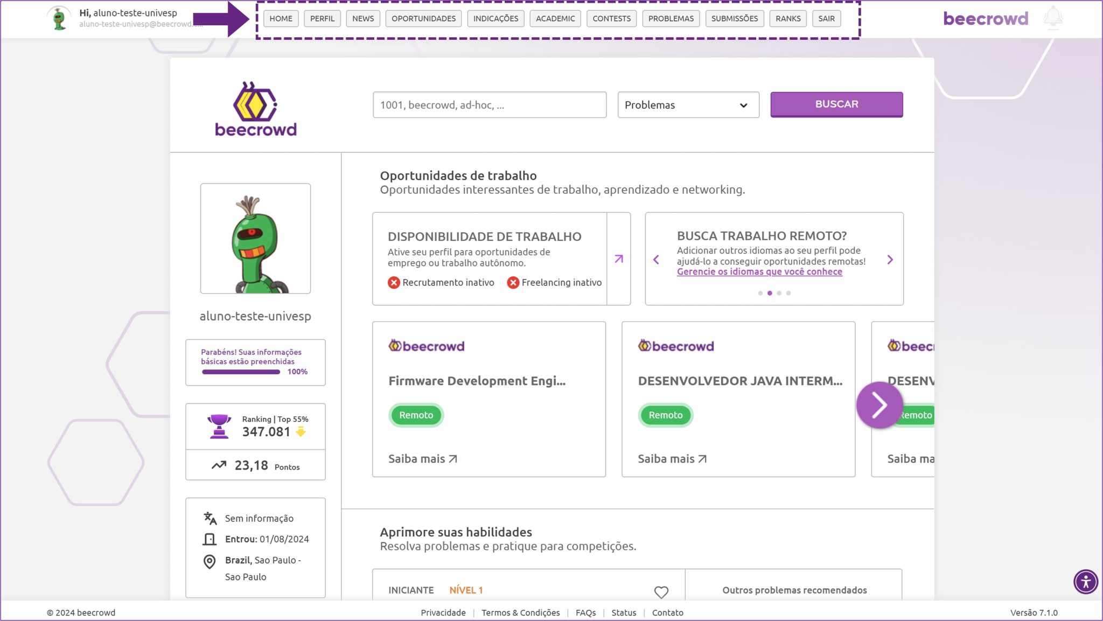The image size is (1103, 621).
Task: Click the search input field
Action: coord(490,105)
